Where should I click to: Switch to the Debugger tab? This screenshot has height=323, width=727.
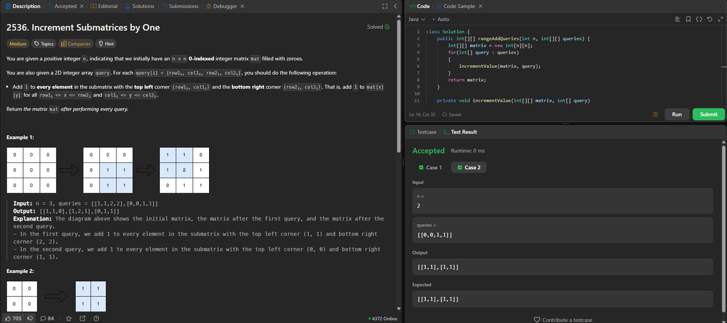pyautogui.click(x=221, y=6)
